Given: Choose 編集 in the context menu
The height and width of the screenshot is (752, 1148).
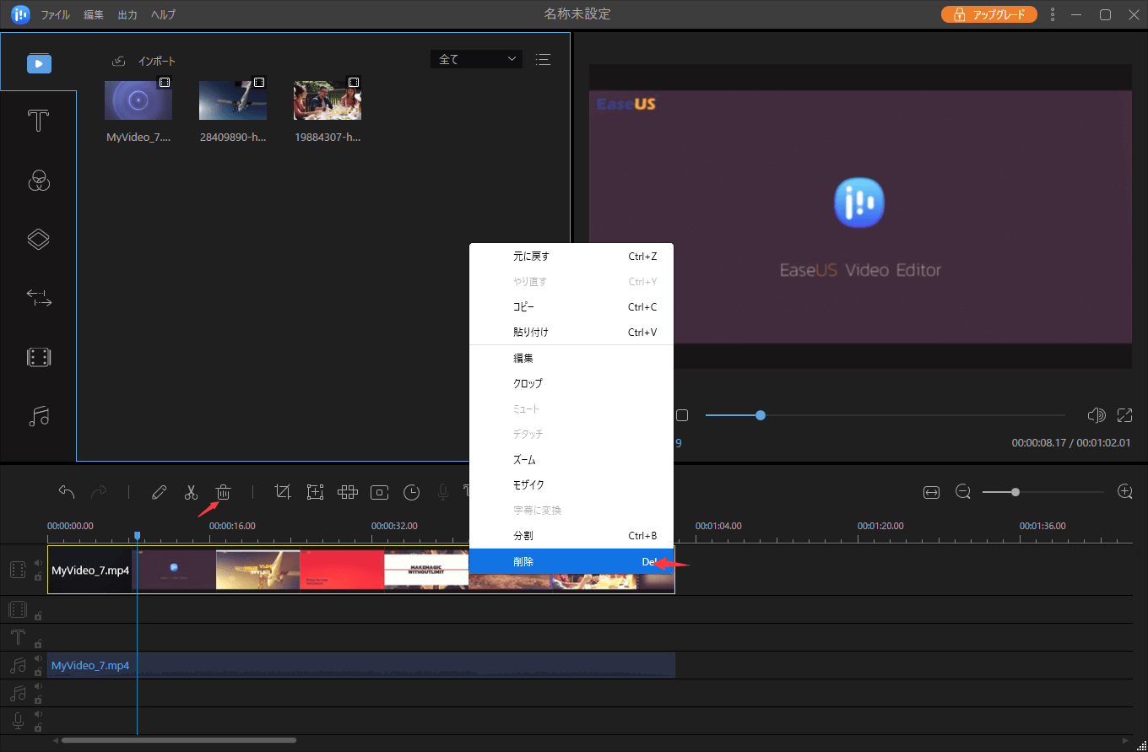Looking at the screenshot, I should (571, 358).
